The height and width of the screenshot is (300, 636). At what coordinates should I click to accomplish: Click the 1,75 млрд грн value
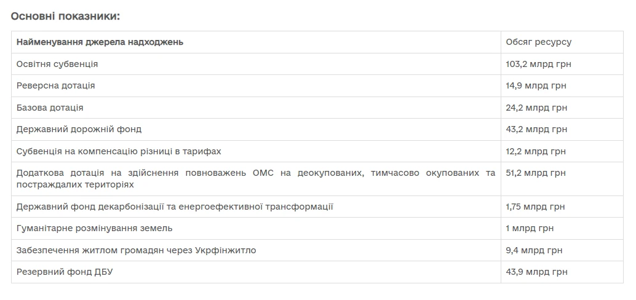click(535, 207)
